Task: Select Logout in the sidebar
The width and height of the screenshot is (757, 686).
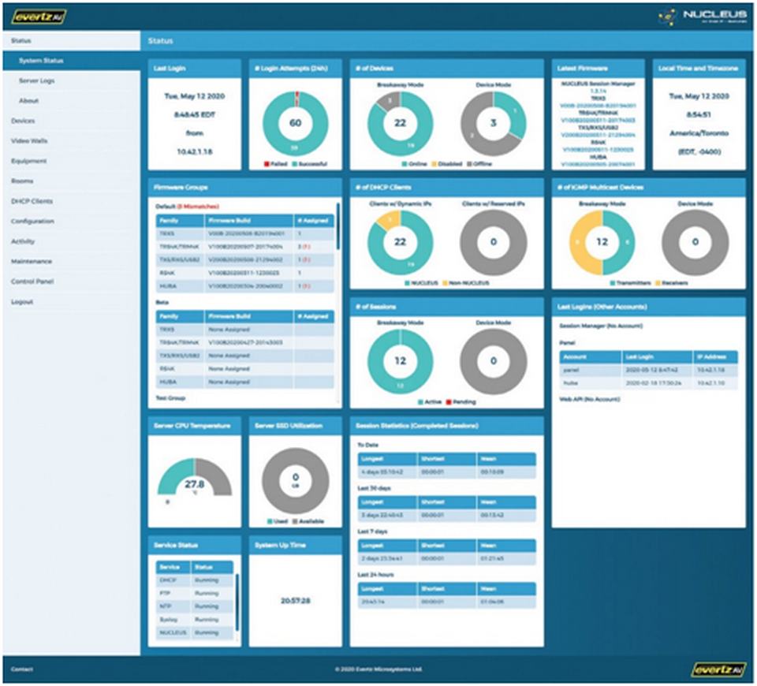Action: pos(22,302)
